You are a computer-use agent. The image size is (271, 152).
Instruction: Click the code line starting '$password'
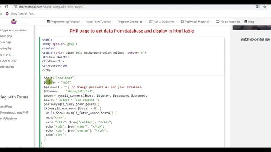[x=93, y=87]
